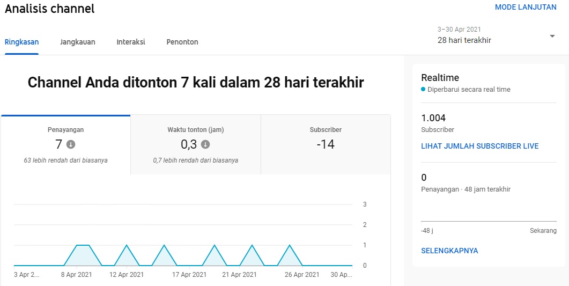The height and width of the screenshot is (286, 569).
Task: Switch to the Ringkasan tab
Action: coord(22,42)
